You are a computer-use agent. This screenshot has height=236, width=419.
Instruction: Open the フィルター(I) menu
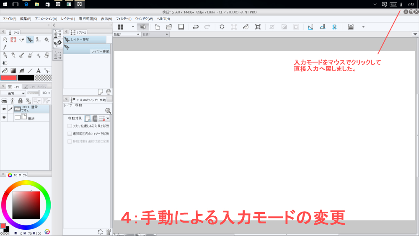click(x=124, y=19)
